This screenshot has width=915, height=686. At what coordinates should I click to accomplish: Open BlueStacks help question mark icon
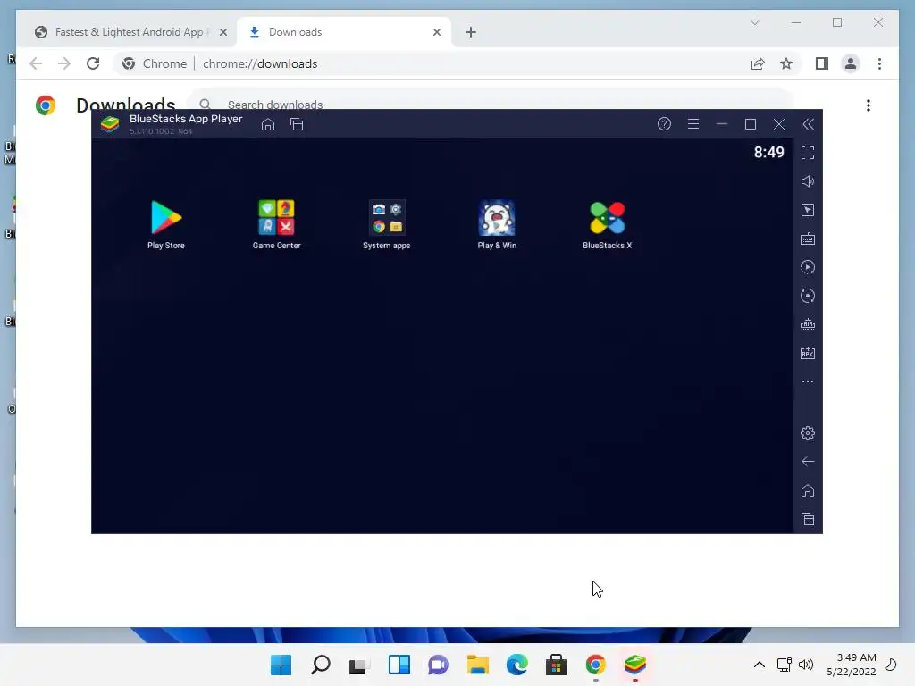click(x=664, y=123)
